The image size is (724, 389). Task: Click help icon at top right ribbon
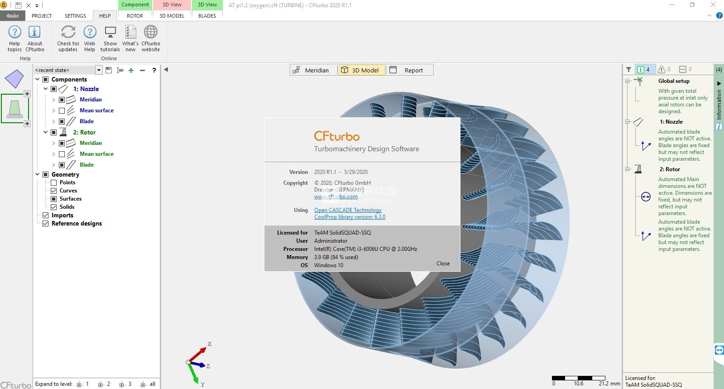(719, 15)
